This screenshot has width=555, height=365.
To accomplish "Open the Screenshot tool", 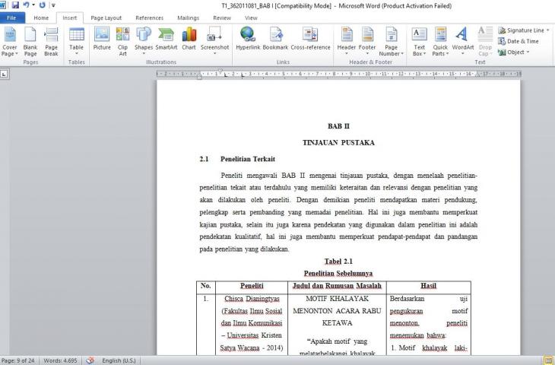I will (215, 41).
